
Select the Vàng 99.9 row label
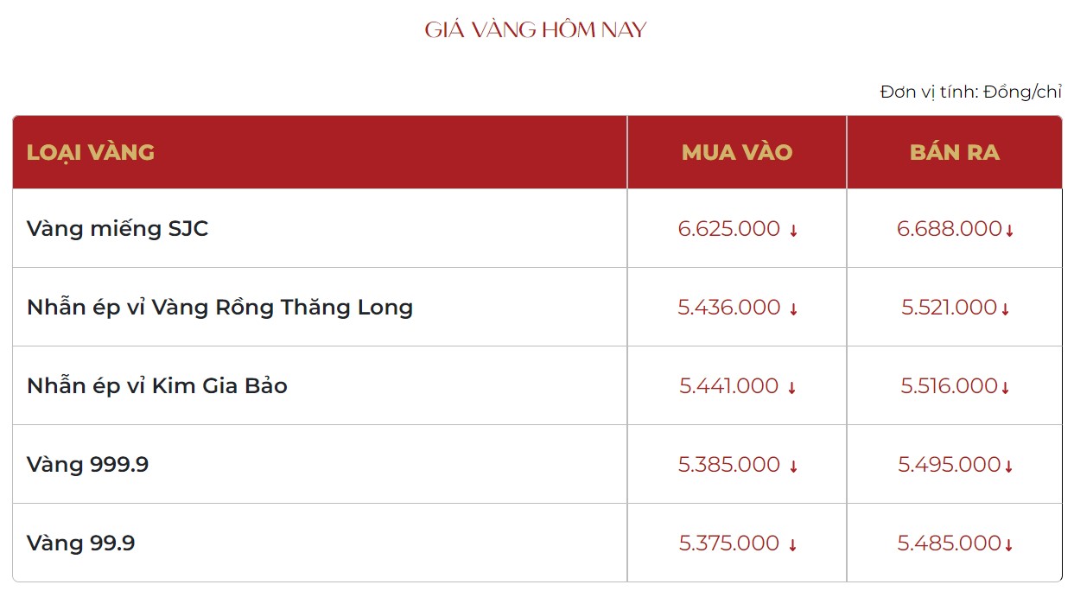point(81,543)
